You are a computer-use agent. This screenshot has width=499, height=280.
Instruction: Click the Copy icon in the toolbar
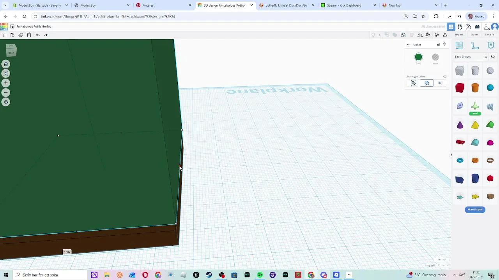click(4, 35)
